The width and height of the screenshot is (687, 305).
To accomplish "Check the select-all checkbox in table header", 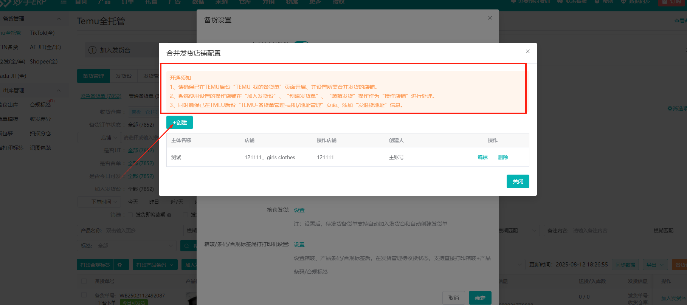I will (84, 281).
